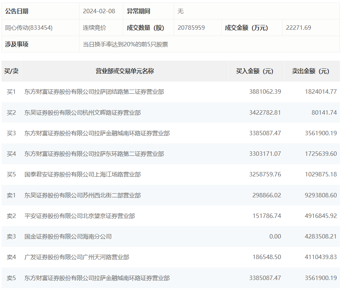
Task: Click sell amount 1725639.60
Action: pyautogui.click(x=321, y=154)
